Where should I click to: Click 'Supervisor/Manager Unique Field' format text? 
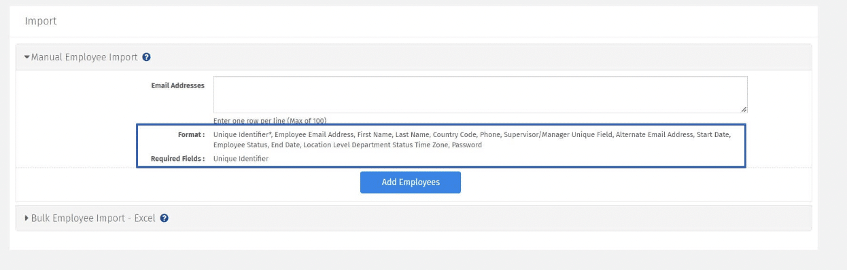click(557, 134)
